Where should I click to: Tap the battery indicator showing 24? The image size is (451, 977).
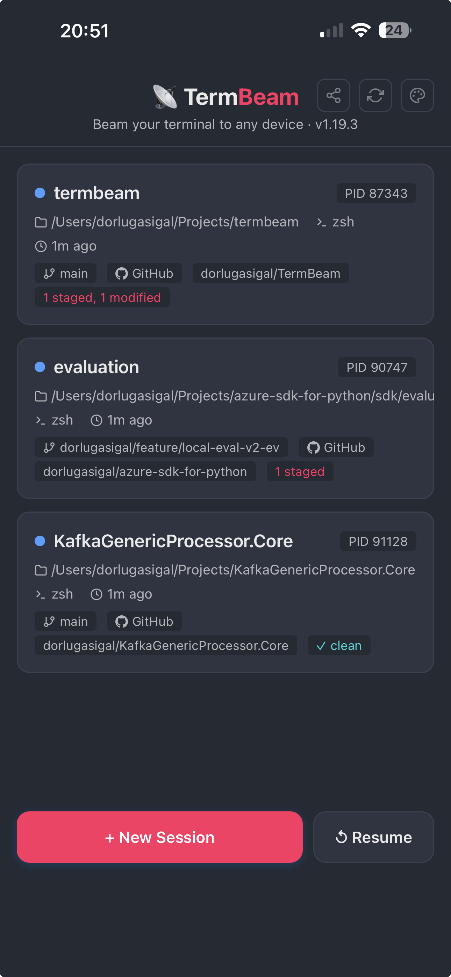coord(395,30)
